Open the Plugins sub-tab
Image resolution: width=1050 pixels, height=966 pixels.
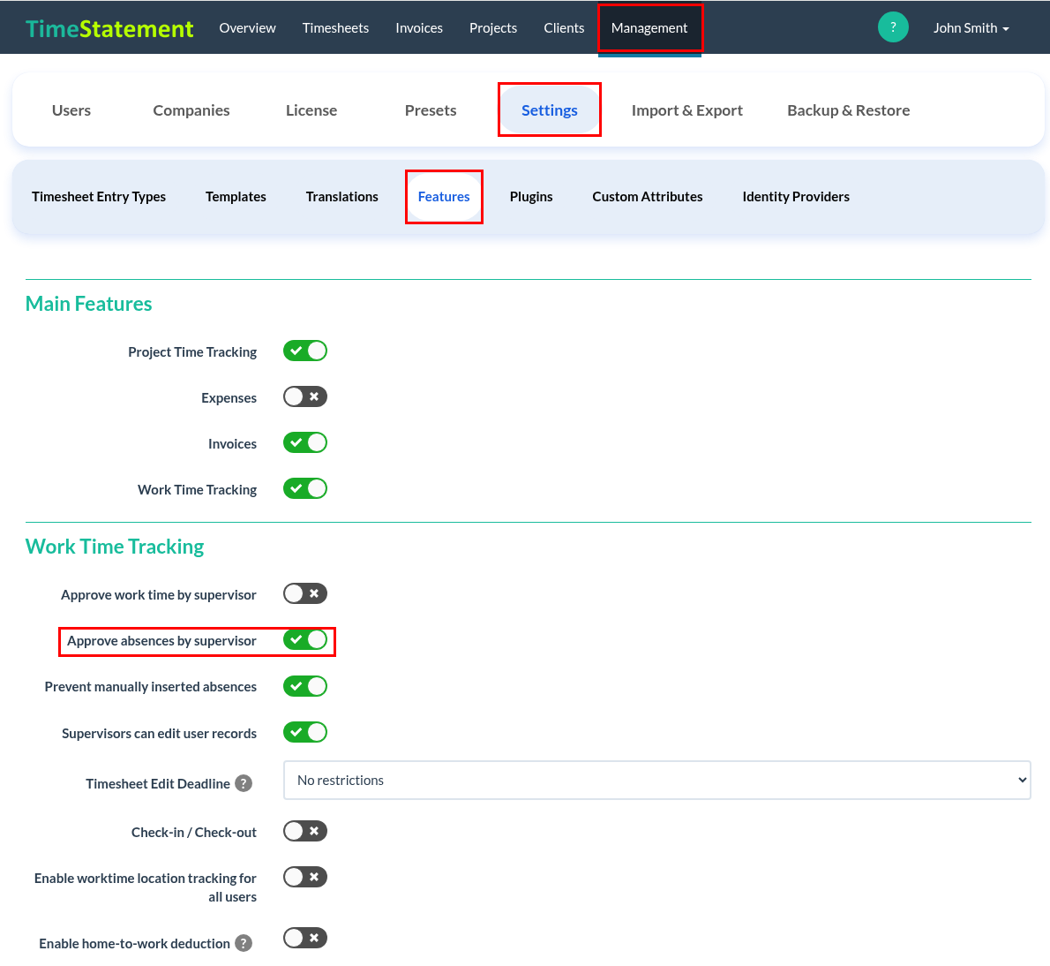531,197
